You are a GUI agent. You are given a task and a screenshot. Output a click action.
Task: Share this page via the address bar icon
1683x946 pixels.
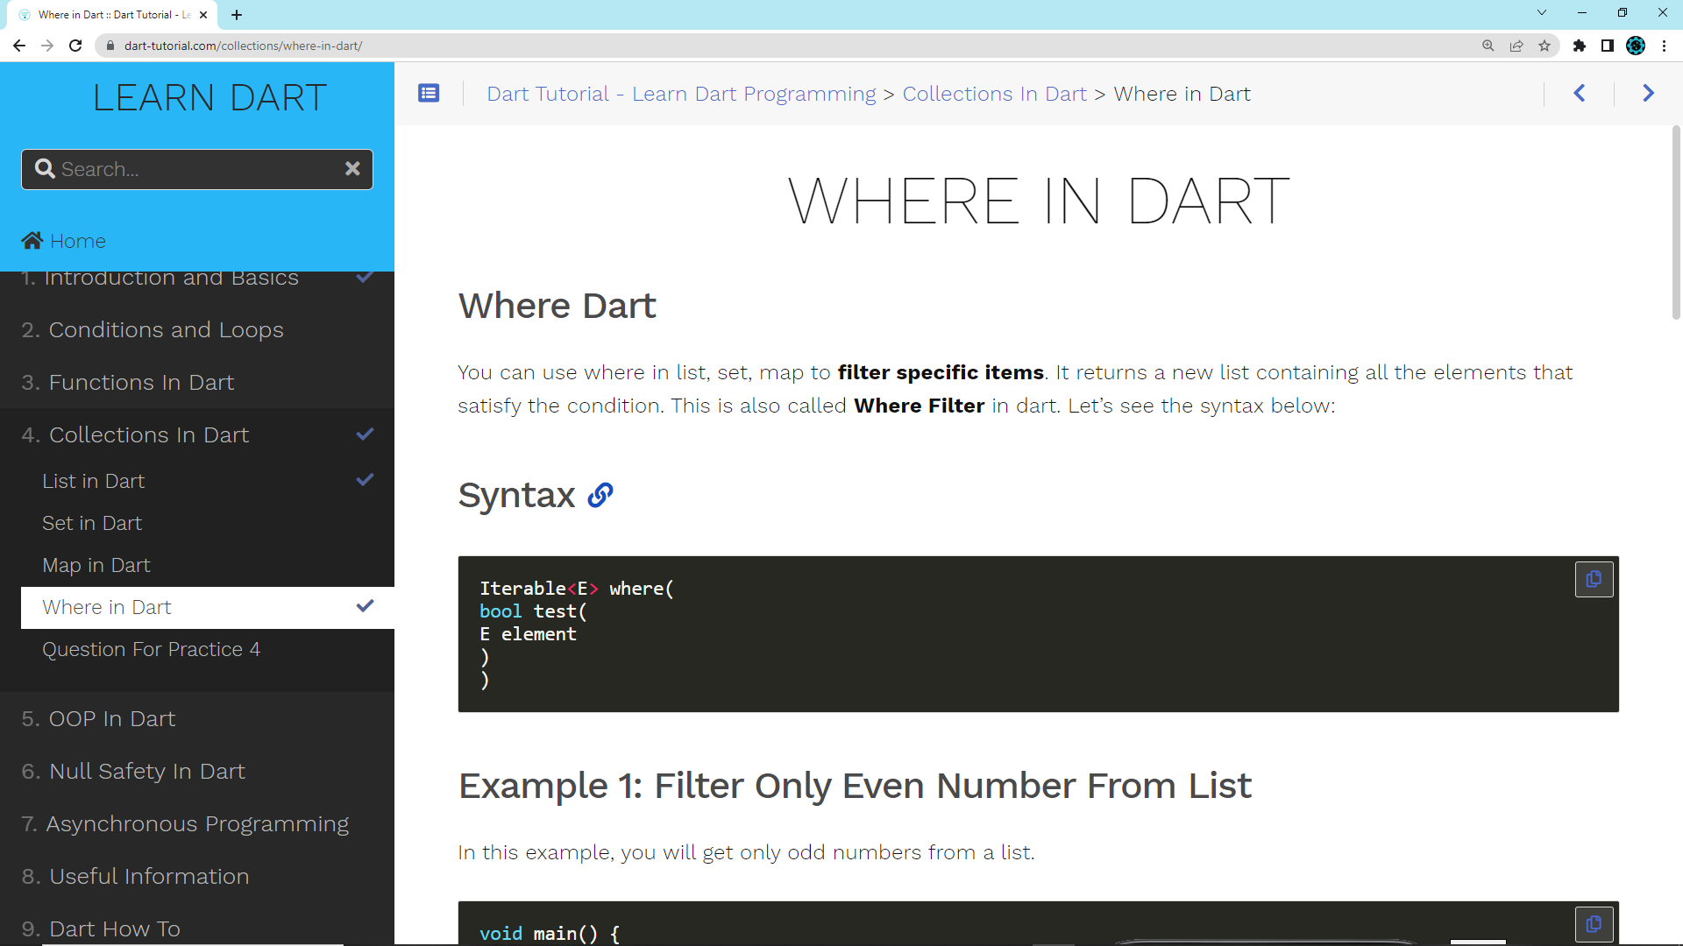[1516, 46]
